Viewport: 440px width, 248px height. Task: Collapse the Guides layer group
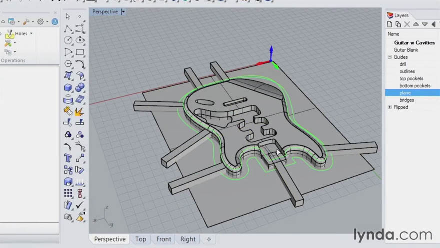[390, 57]
